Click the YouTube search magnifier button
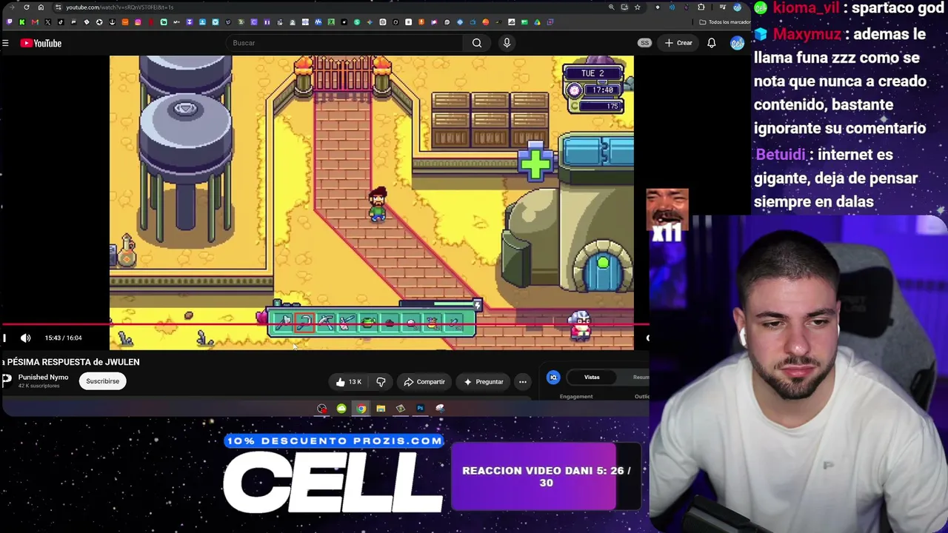Image resolution: width=948 pixels, height=533 pixels. point(477,43)
